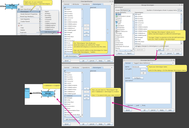
Task: Tick the Capability checkbox in Stereotypes submenu
Action: point(42,17)
